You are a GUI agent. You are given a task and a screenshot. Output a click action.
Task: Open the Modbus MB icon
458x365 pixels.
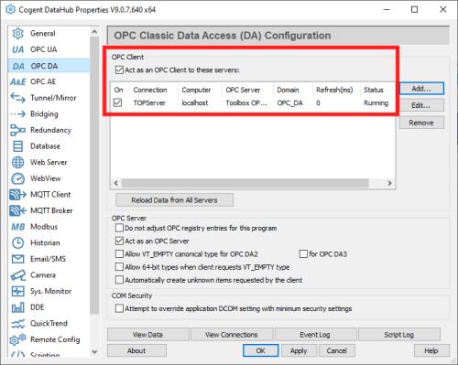17,227
